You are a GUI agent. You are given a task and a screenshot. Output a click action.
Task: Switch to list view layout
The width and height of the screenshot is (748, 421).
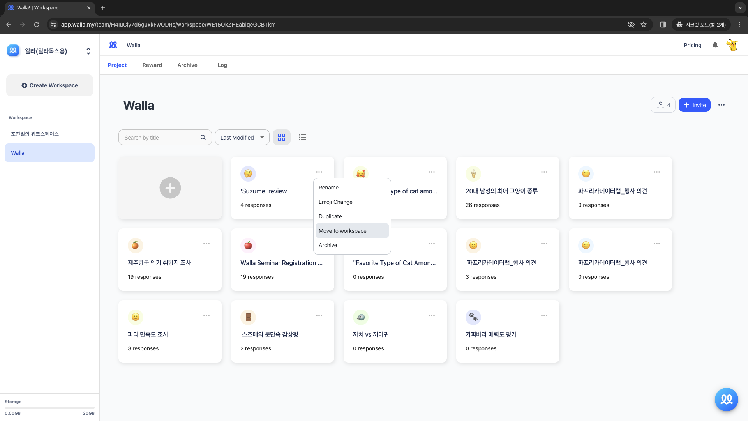303,137
